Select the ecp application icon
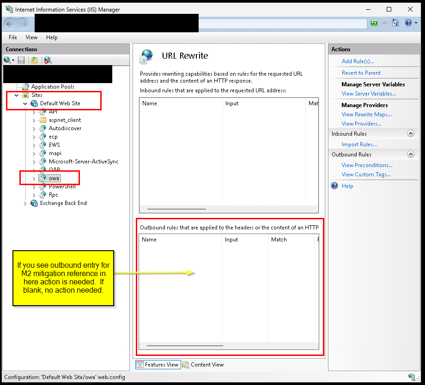The image size is (425, 385). point(43,137)
